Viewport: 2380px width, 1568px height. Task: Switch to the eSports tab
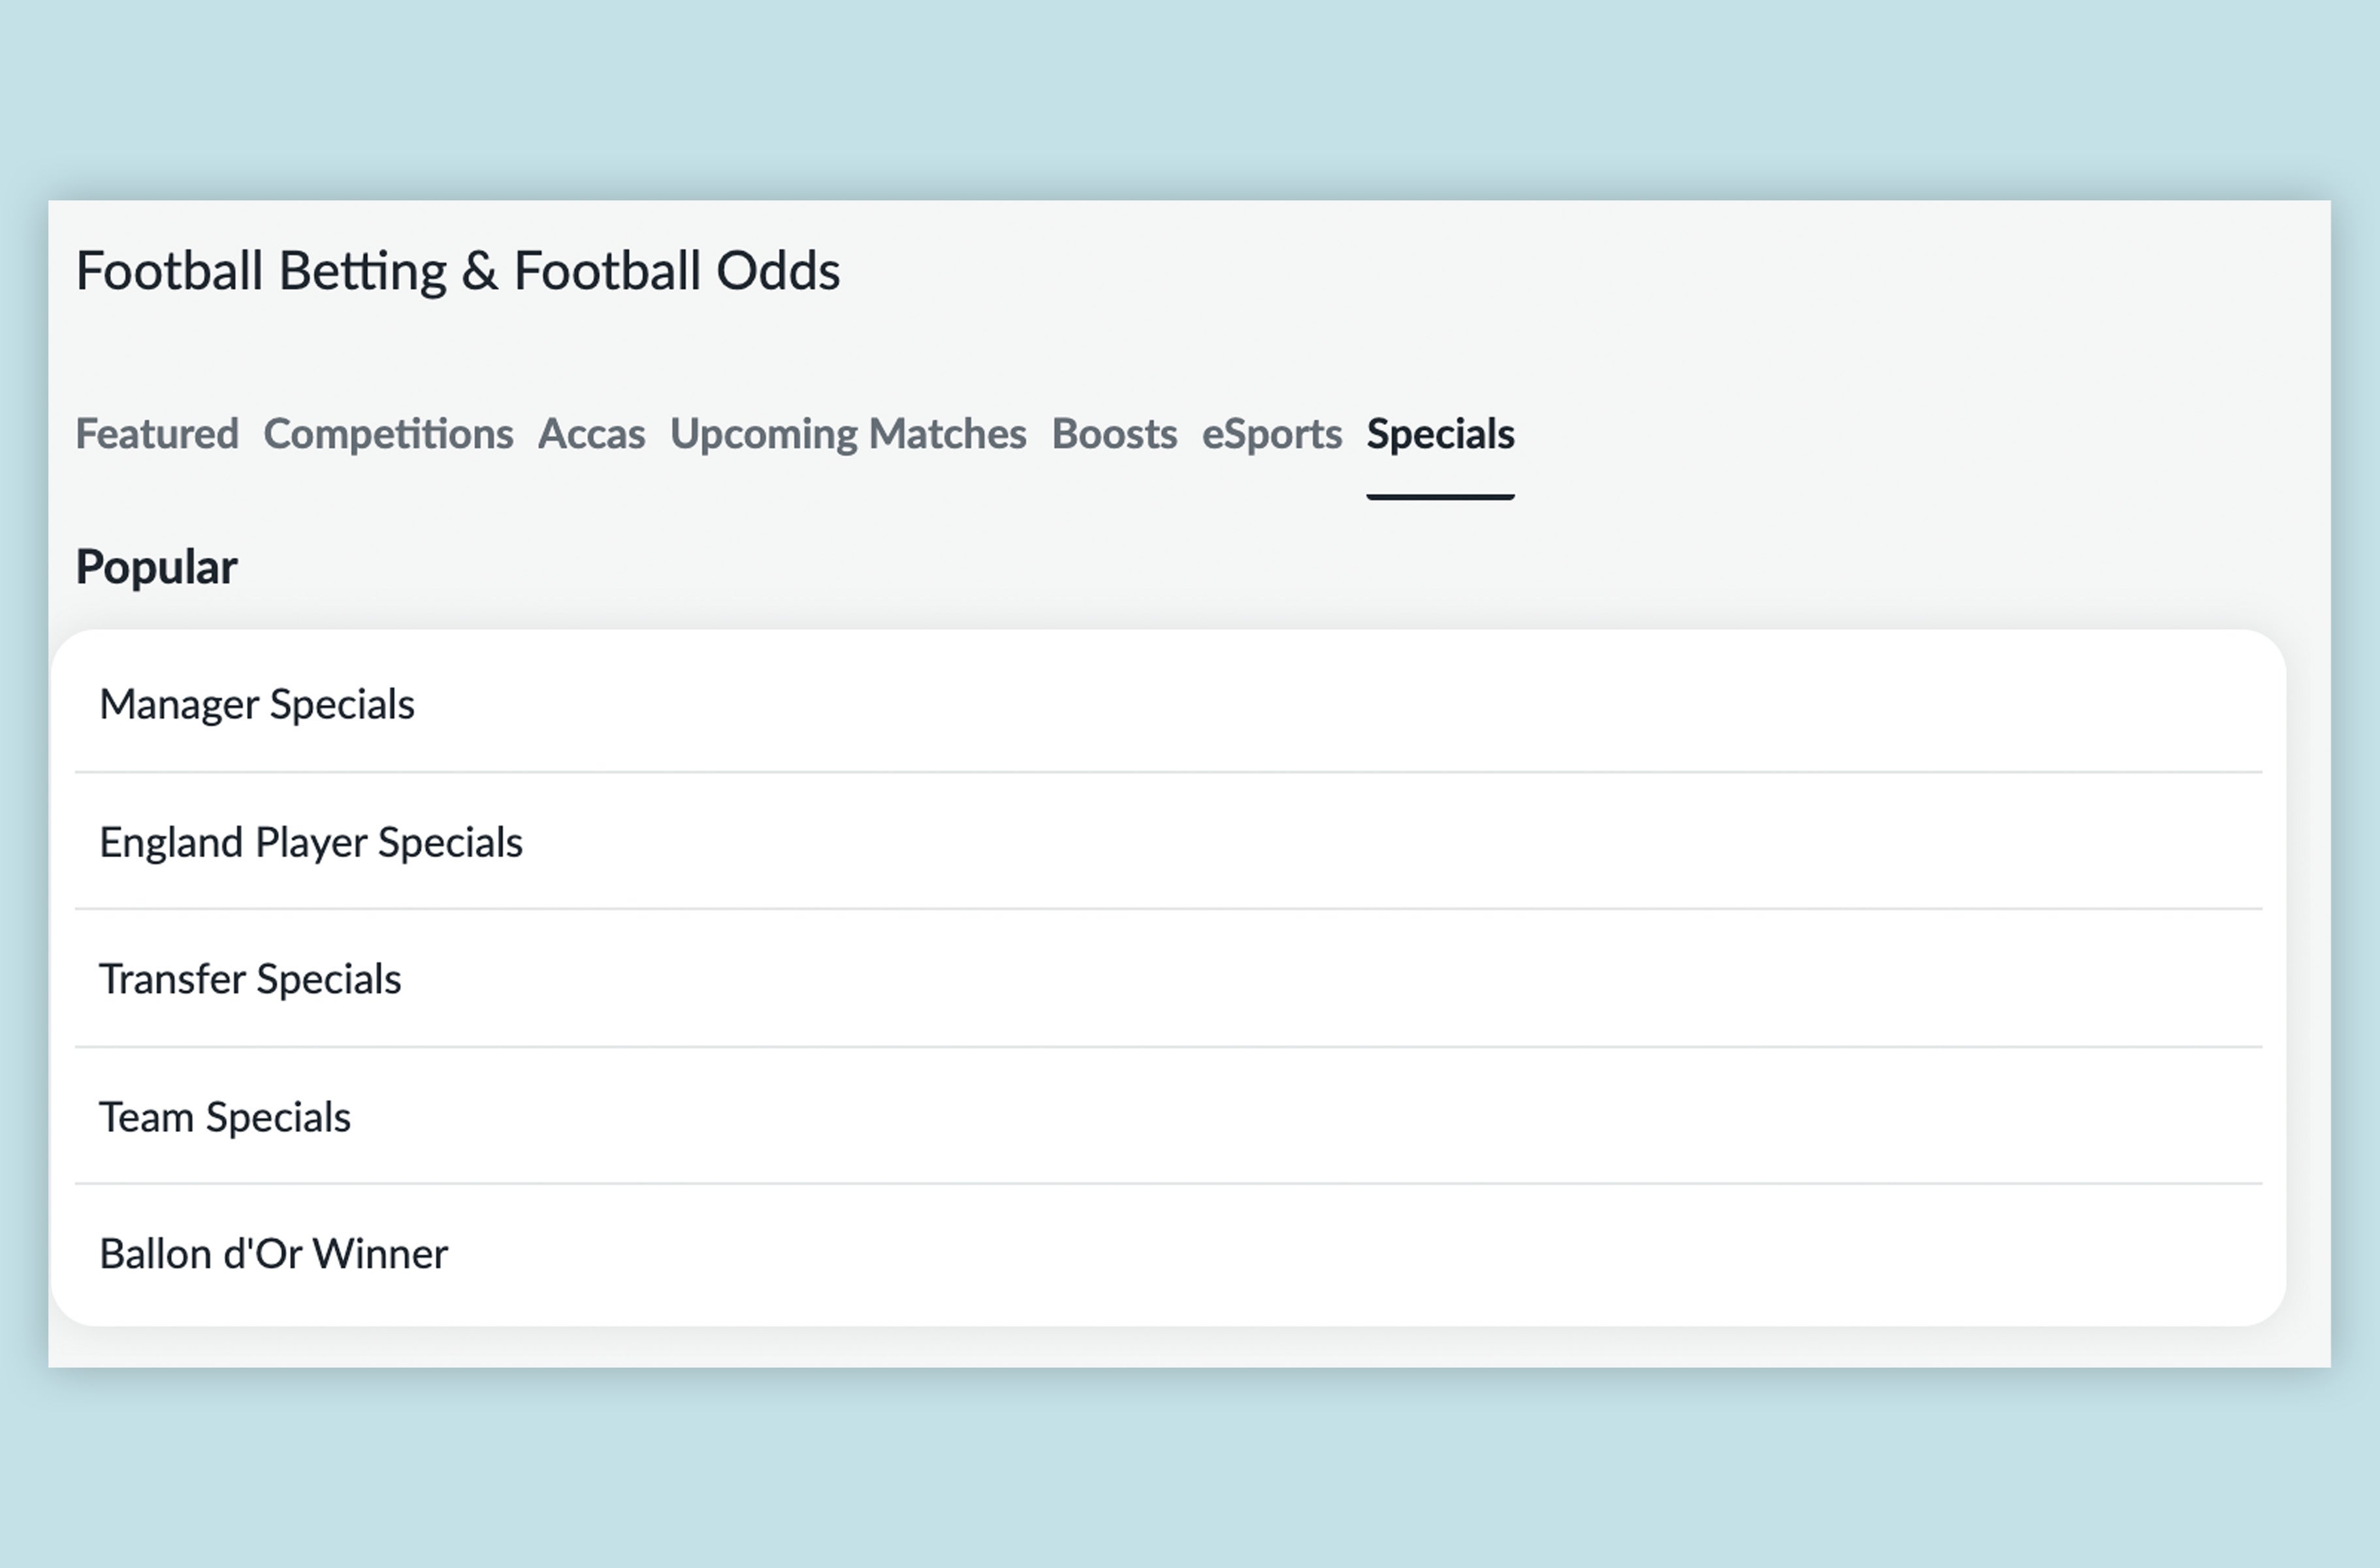pos(1272,434)
